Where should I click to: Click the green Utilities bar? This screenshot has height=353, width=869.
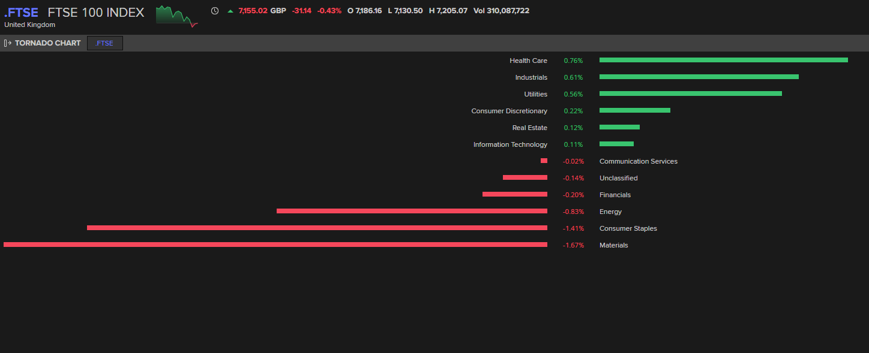(691, 93)
